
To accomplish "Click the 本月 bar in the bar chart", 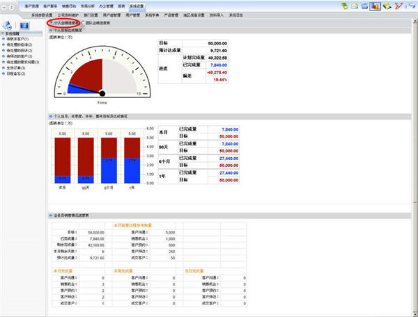I will point(63,161).
